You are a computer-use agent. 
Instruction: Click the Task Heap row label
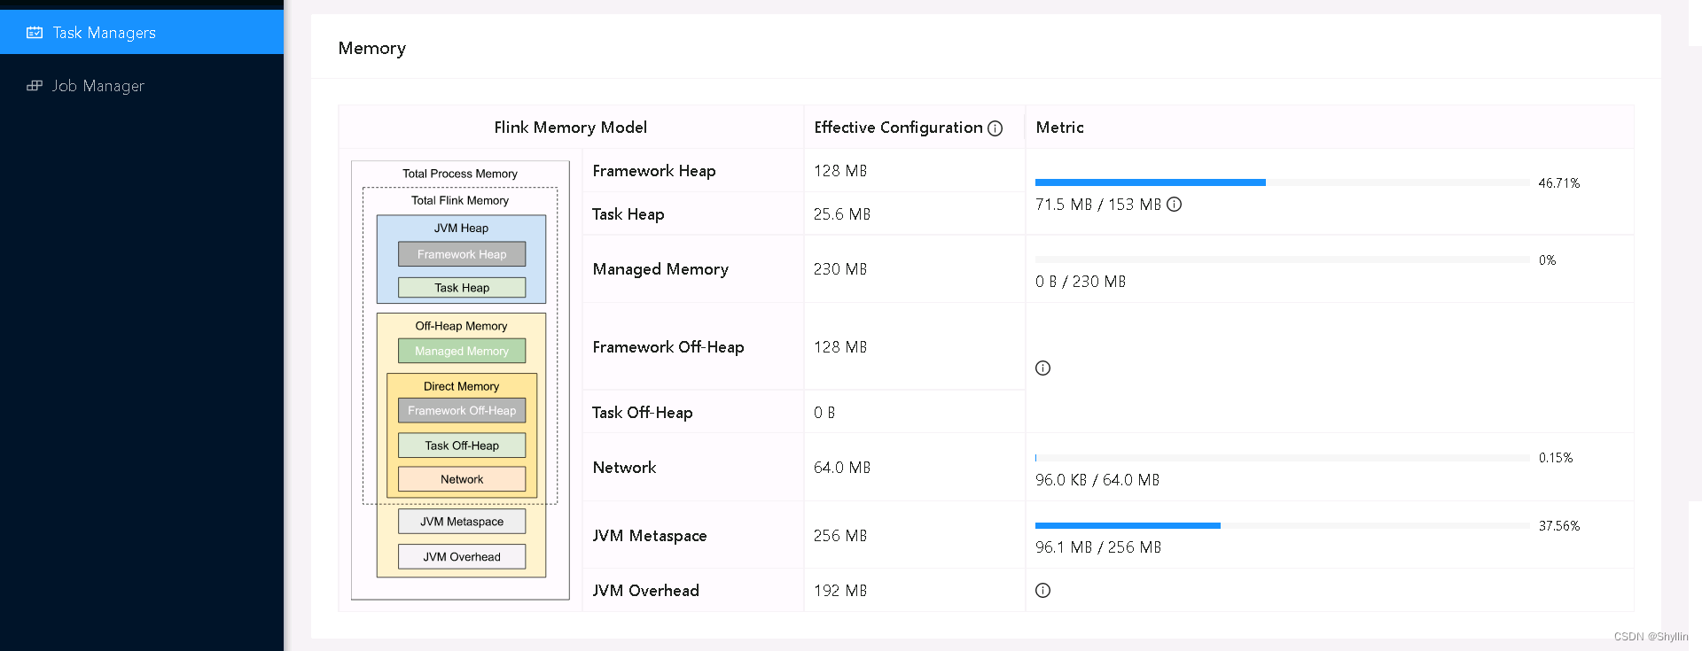628,214
